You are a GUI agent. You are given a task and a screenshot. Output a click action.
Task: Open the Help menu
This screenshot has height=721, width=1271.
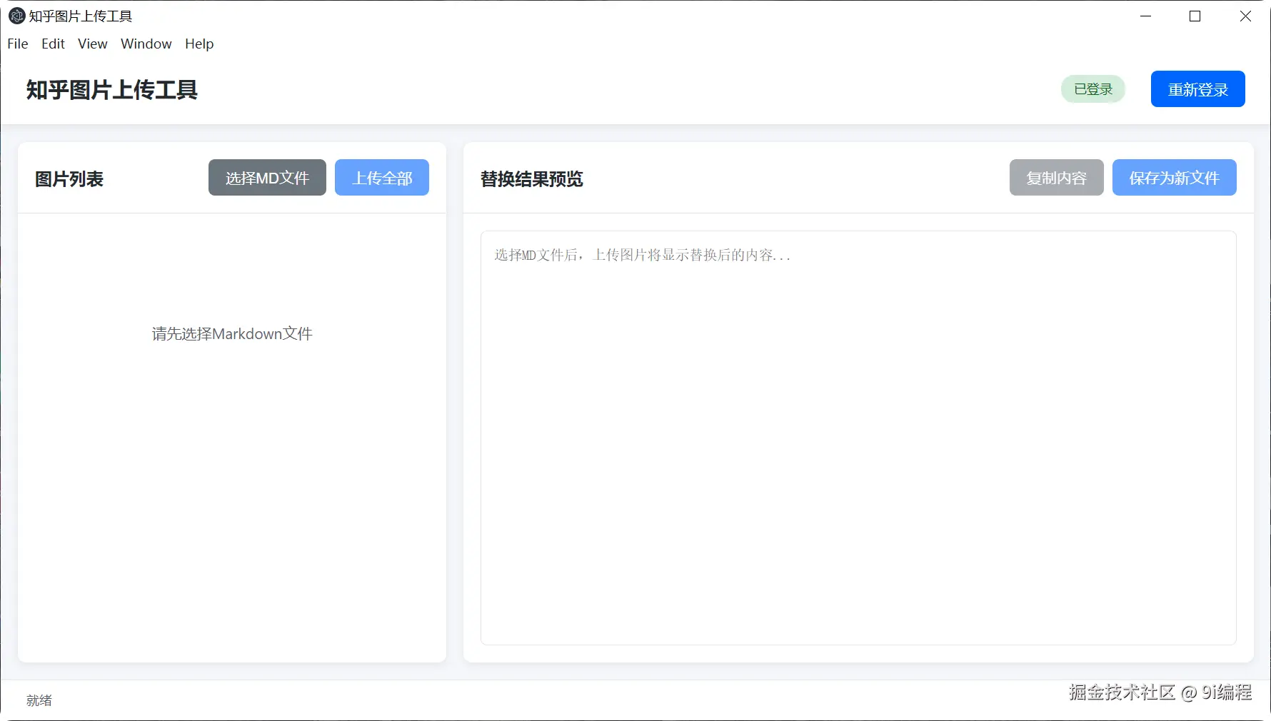click(199, 44)
